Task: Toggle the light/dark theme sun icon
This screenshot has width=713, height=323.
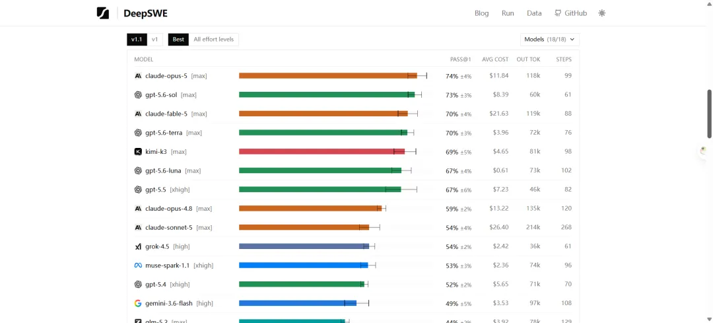Action: point(602,13)
